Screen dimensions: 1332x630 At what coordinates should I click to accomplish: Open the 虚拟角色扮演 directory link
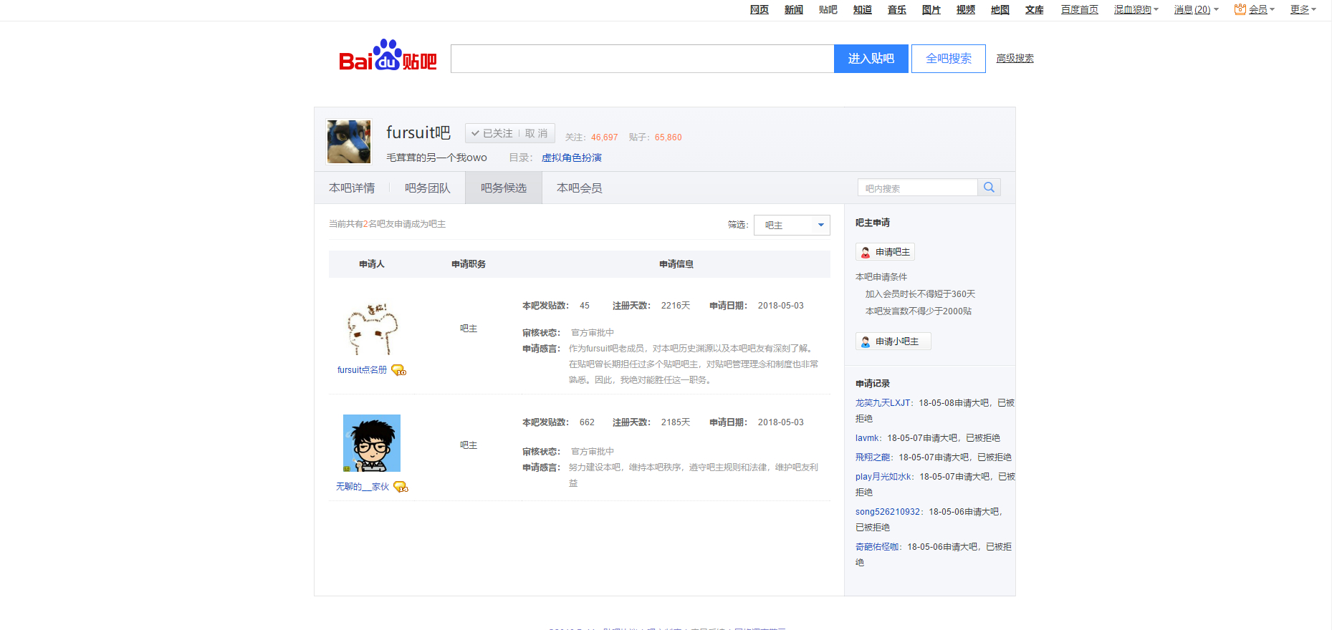(x=571, y=157)
